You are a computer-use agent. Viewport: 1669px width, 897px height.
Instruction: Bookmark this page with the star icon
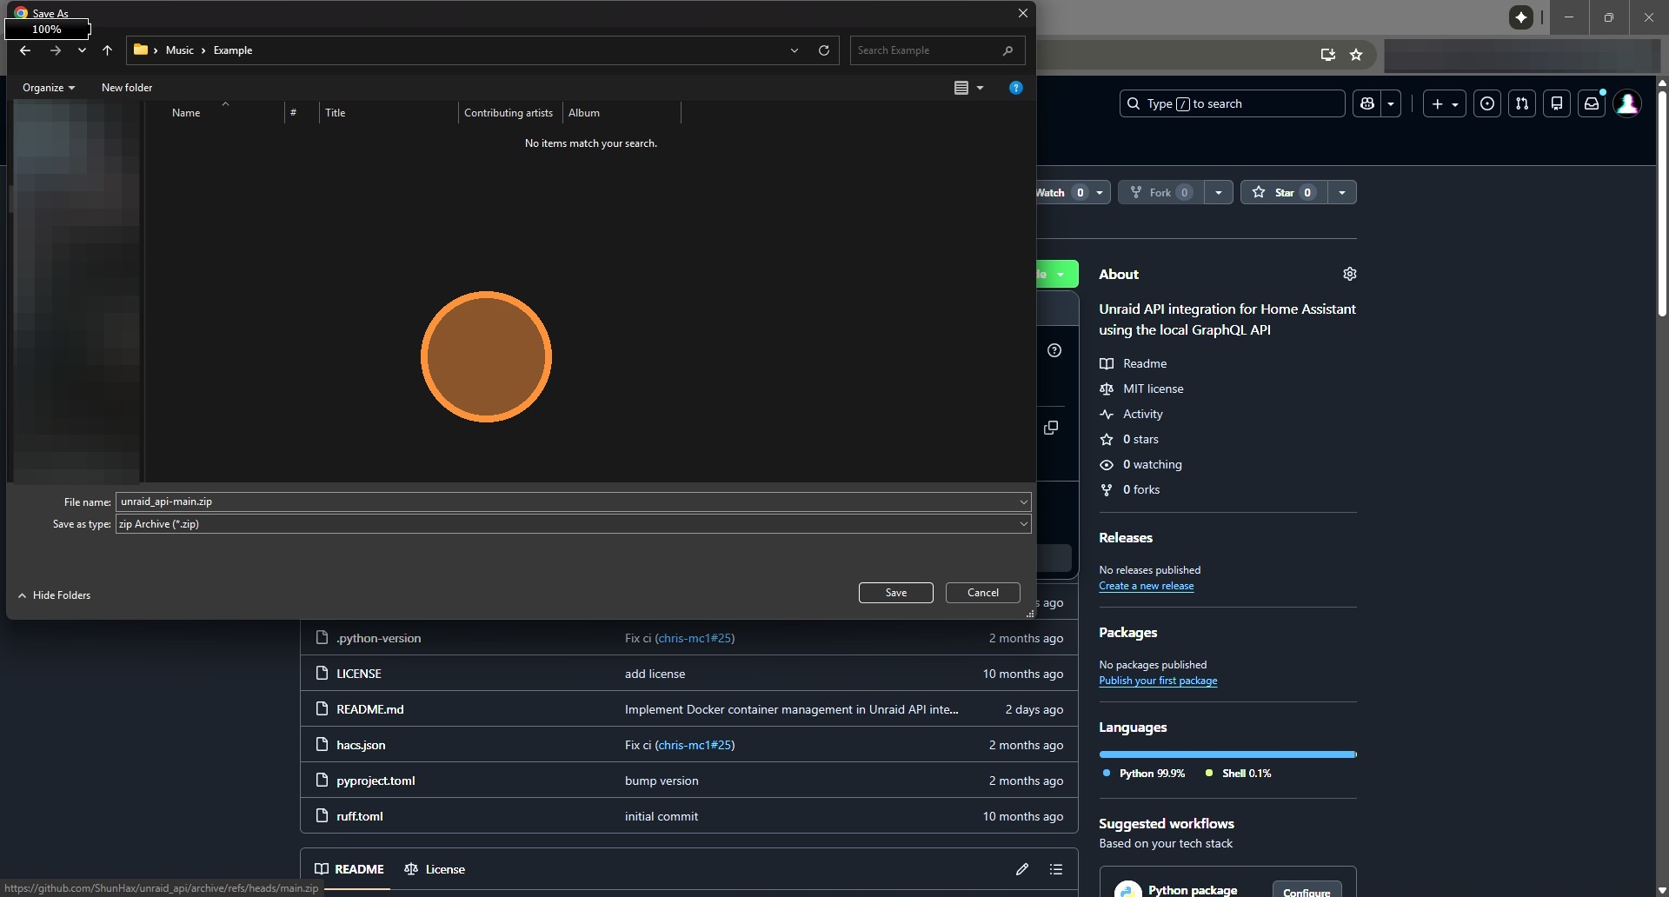click(x=1356, y=55)
